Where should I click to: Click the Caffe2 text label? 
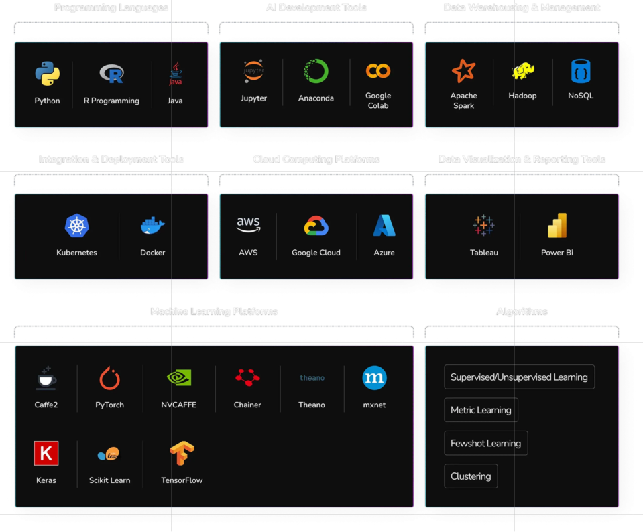[46, 405]
